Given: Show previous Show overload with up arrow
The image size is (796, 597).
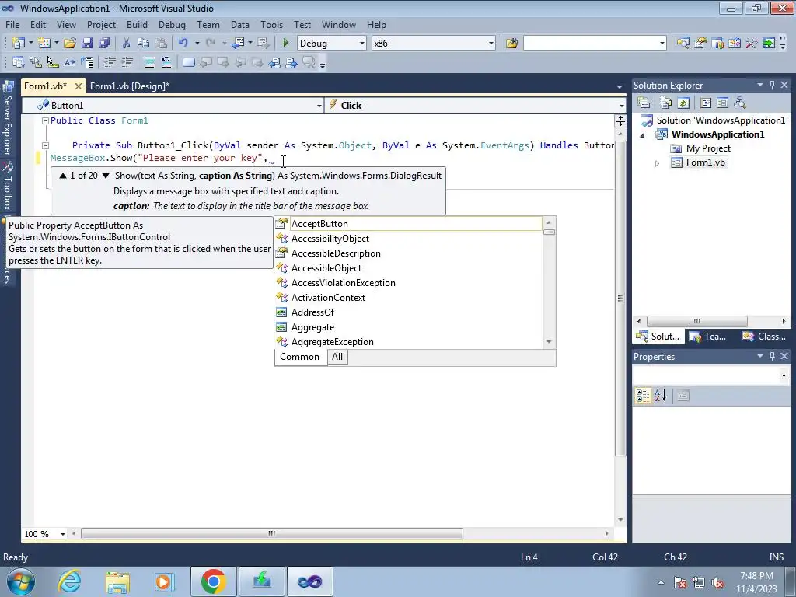Looking at the screenshot, I should coord(63,176).
